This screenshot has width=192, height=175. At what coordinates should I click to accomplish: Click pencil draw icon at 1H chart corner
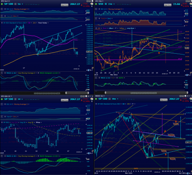[x=92, y=151]
